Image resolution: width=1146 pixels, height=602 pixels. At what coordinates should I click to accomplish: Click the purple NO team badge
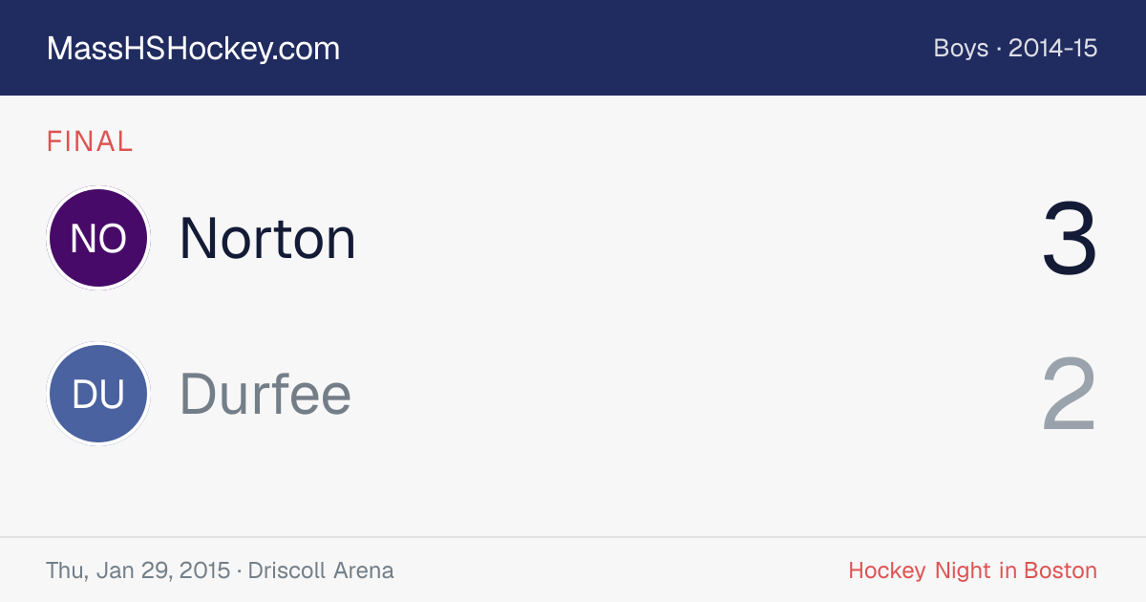tap(98, 238)
